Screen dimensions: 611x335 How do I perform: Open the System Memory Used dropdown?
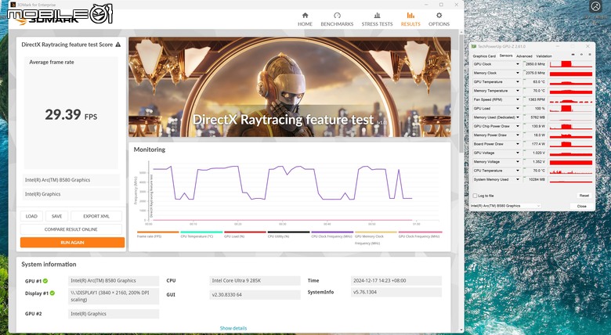pyautogui.click(x=518, y=179)
